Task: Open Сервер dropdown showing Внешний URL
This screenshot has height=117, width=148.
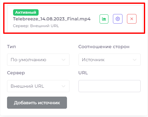Action: [38, 86]
